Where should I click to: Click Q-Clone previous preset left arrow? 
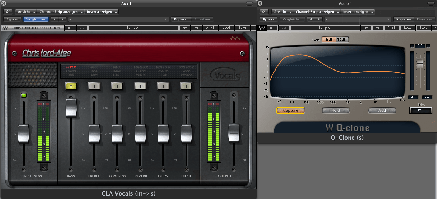pos(366,28)
